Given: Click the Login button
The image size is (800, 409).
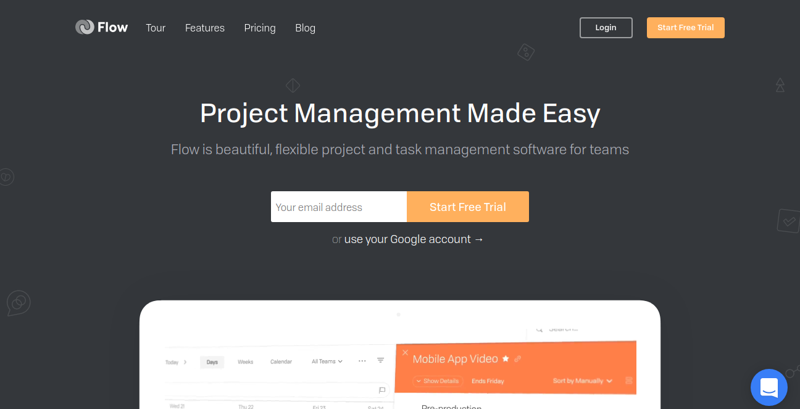Looking at the screenshot, I should (x=606, y=28).
